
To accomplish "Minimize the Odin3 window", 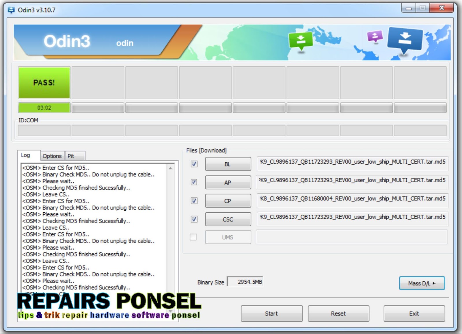I will (409, 8).
